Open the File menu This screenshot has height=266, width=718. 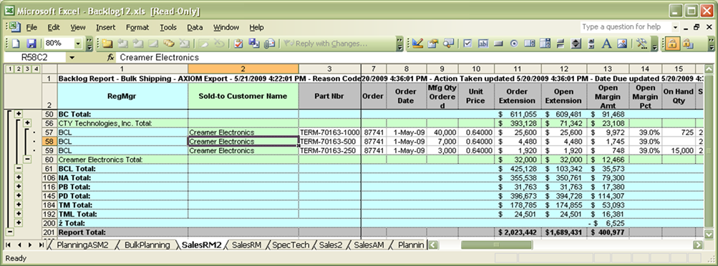coord(31,27)
